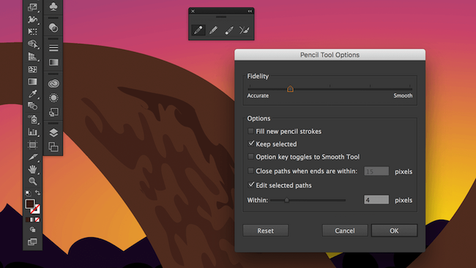Open the Creative Cloud Libraries panel
Viewport: 476px width, 268px height.
click(53, 83)
